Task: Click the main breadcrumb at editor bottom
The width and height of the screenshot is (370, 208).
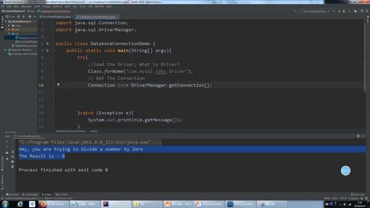Action: click(94, 131)
